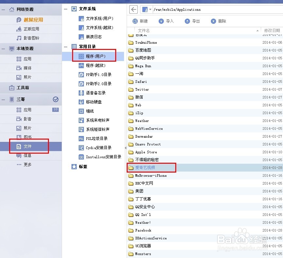Sort by the 修改日期 column header
The image size is (283, 258).
(272, 30)
